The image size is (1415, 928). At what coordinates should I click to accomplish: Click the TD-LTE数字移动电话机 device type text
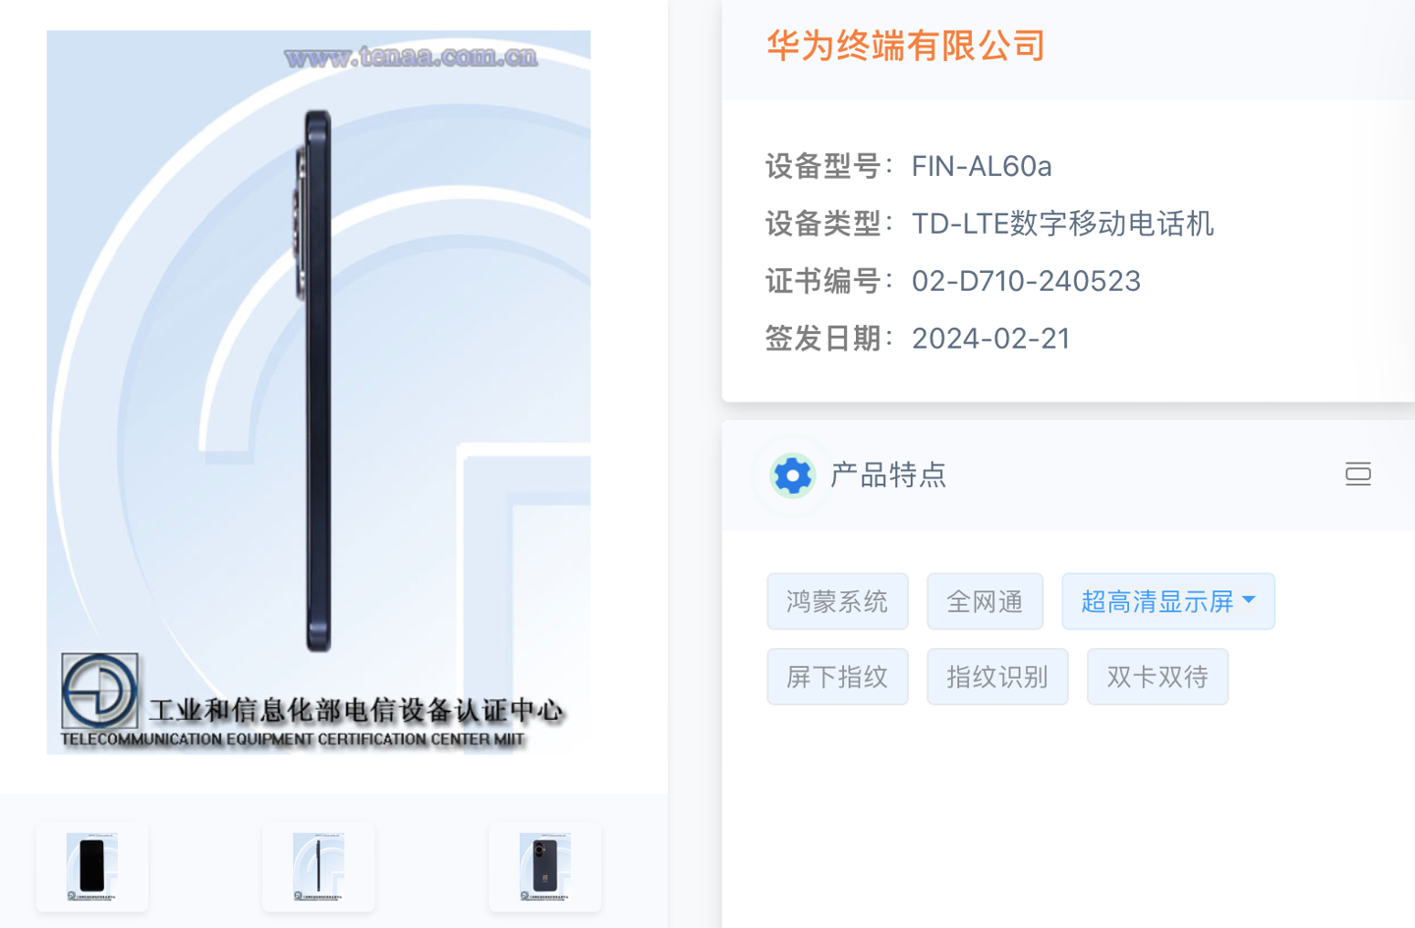[1062, 224]
